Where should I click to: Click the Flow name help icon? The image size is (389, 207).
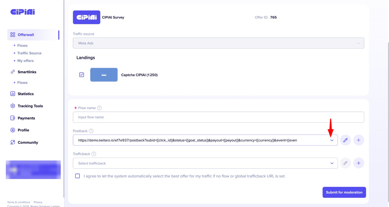pyautogui.click(x=99, y=108)
